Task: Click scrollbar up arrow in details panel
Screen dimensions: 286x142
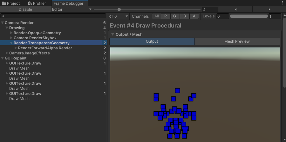Action: [284, 15]
